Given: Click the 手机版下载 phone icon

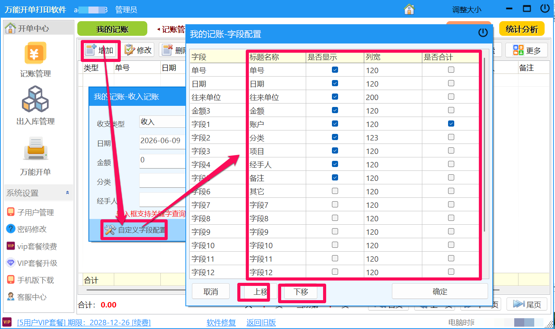Looking at the screenshot, I should (11, 280).
